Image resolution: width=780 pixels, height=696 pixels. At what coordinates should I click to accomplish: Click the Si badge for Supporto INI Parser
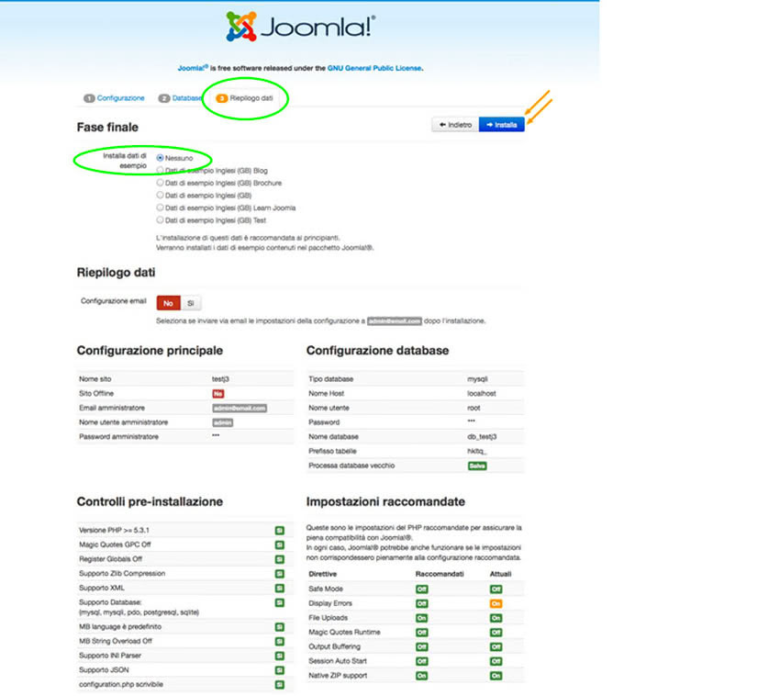coord(280,656)
